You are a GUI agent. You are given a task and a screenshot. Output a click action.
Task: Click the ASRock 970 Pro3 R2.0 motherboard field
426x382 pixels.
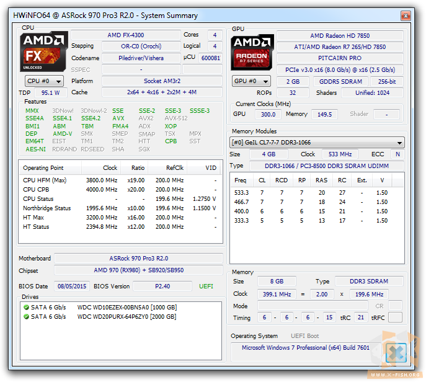(138, 258)
